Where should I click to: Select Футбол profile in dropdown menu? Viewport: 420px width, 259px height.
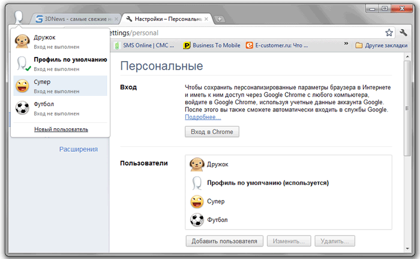[x=60, y=108]
